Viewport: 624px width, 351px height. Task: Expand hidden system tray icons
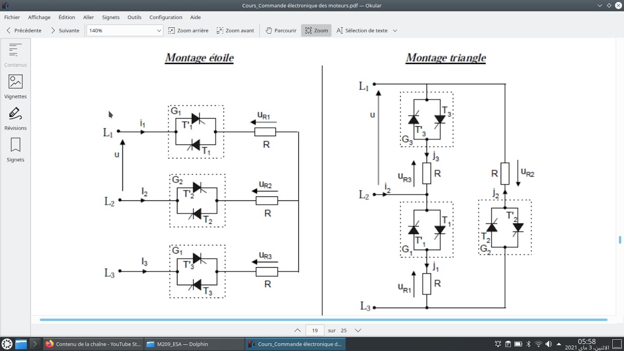(x=559, y=344)
